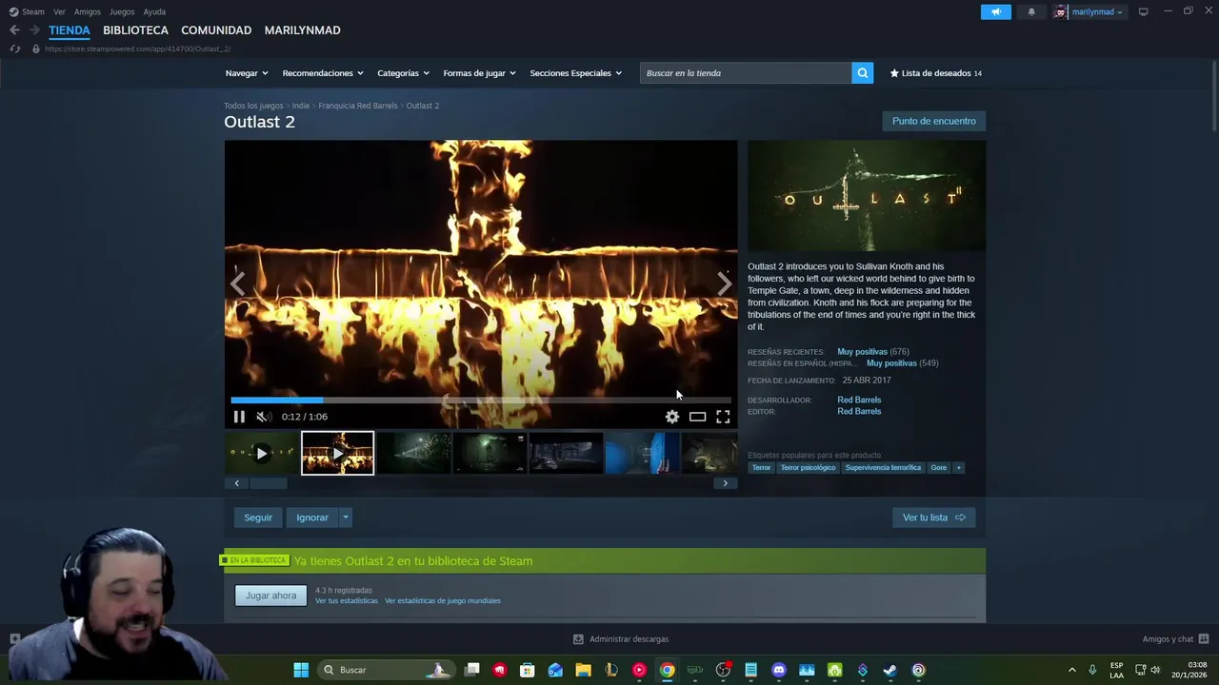Click the Ignorar button
1219x685 pixels.
[x=312, y=518]
